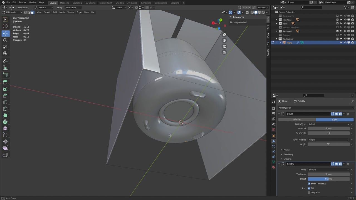
Task: Select the Select Box tool in left toolbar
Action: (5, 19)
